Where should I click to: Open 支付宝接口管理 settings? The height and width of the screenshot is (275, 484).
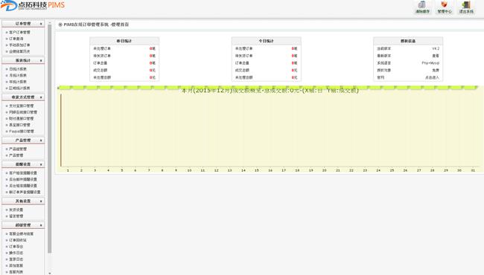(22, 106)
